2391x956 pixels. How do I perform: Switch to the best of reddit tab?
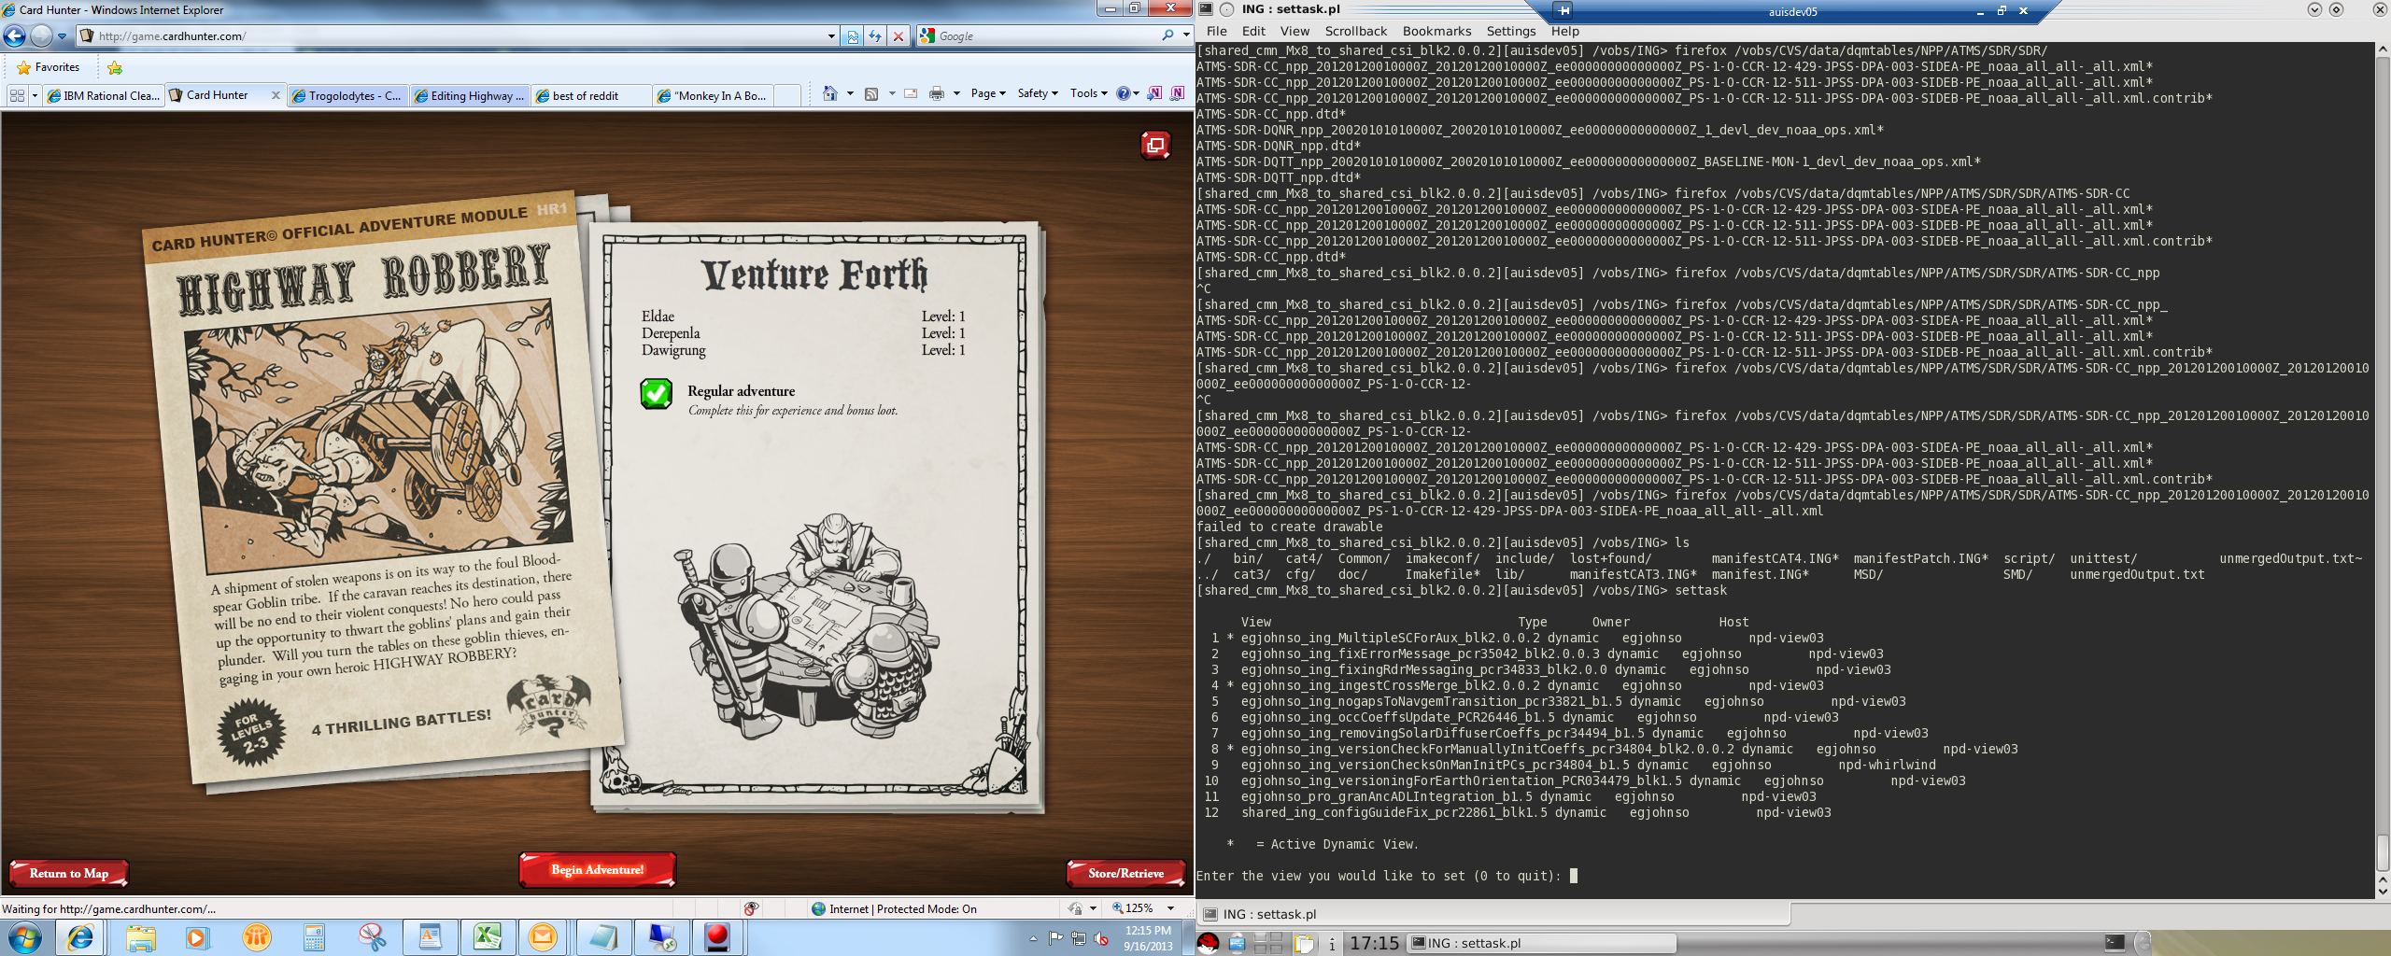click(590, 95)
